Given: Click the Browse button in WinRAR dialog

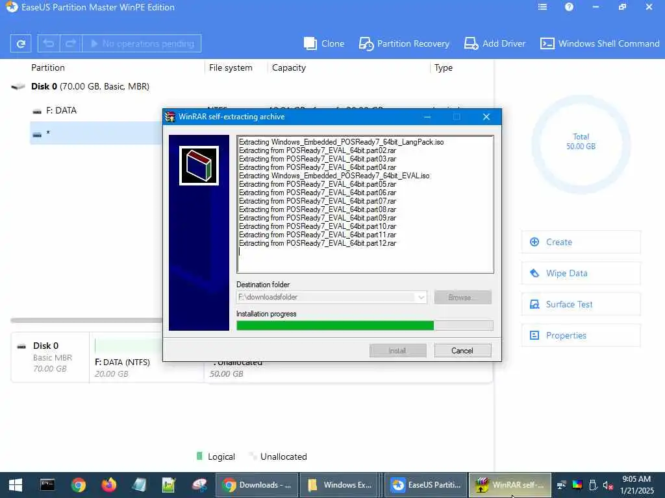Looking at the screenshot, I should point(462,297).
